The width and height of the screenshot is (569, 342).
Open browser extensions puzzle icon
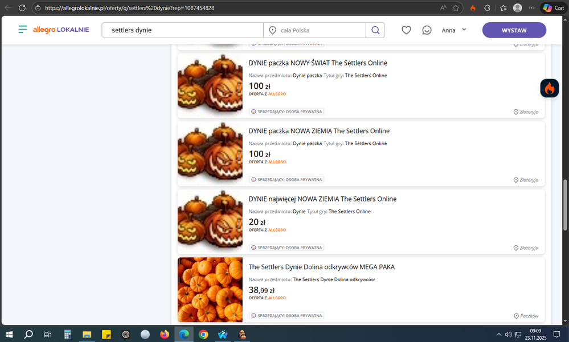click(x=487, y=8)
